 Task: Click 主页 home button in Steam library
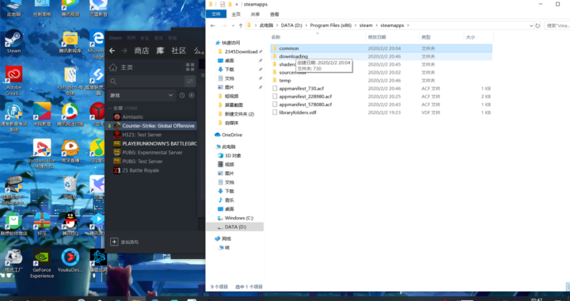coord(145,67)
